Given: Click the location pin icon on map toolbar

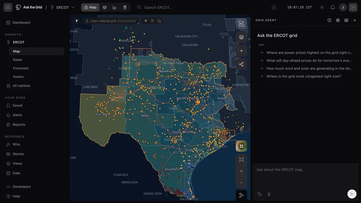Looking at the screenshot, I should pos(152,21).
